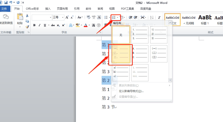Choose the (一)(二)(三) numbering format

click(159, 54)
